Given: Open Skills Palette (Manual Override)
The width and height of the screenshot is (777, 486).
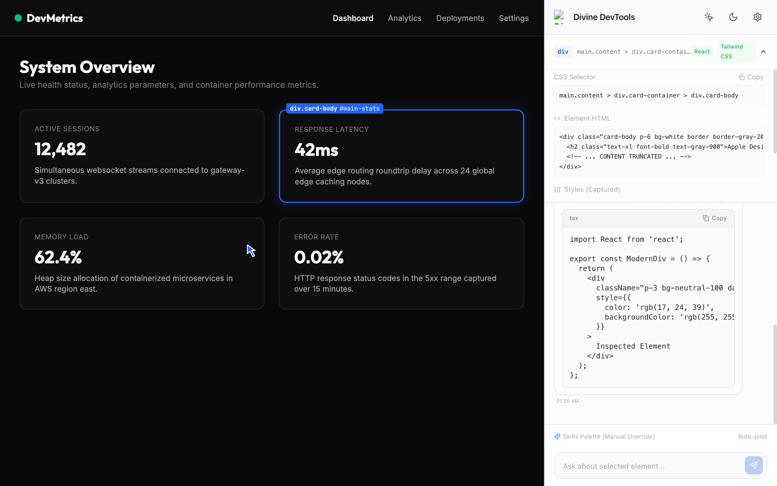Looking at the screenshot, I should (609, 436).
